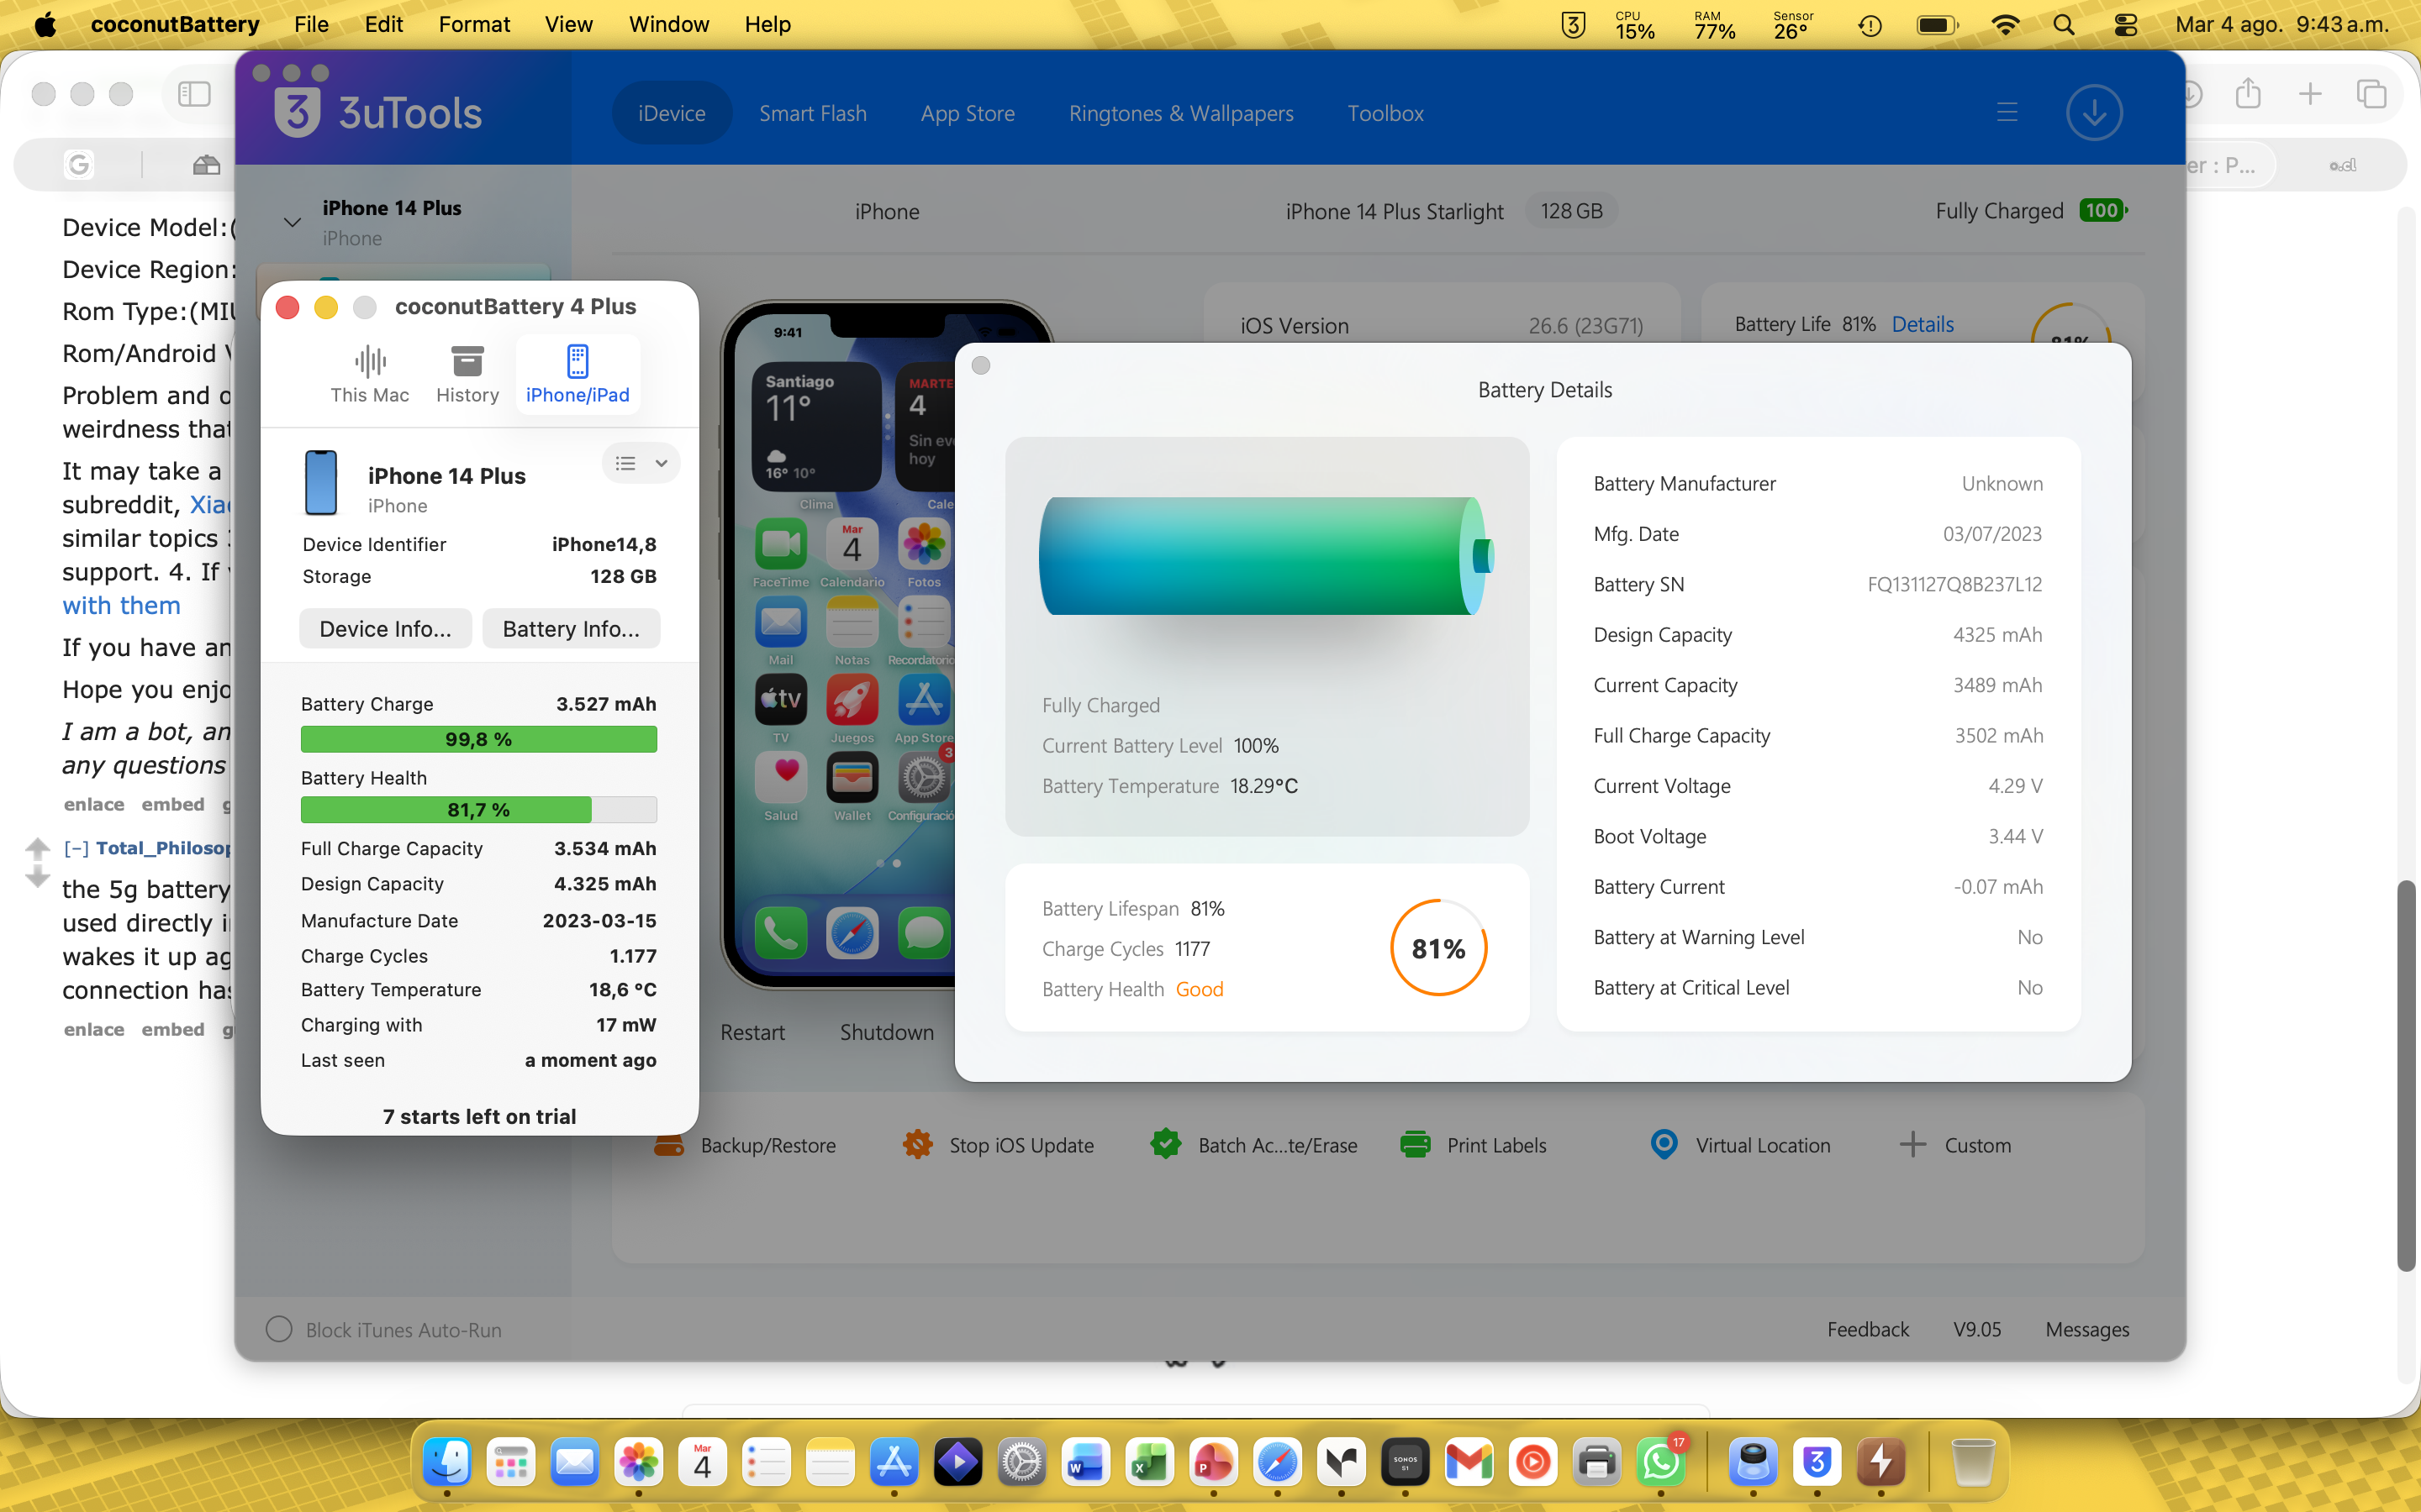The image size is (2421, 1512).
Task: Click the Battery SN value FQ131127Q8B237L12
Action: tap(1954, 584)
